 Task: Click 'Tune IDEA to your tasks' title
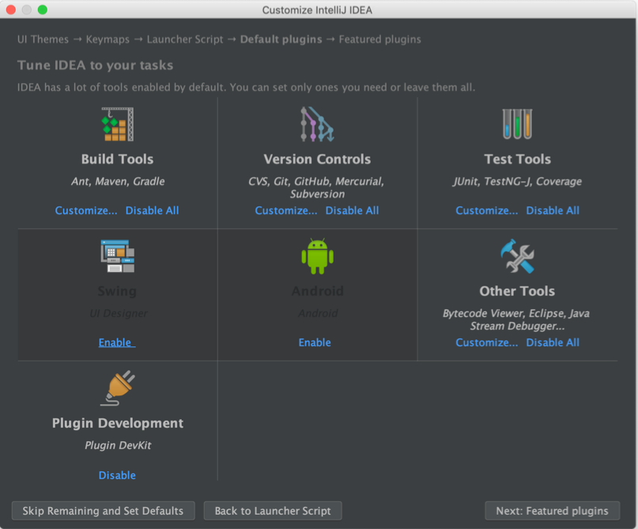click(x=95, y=65)
